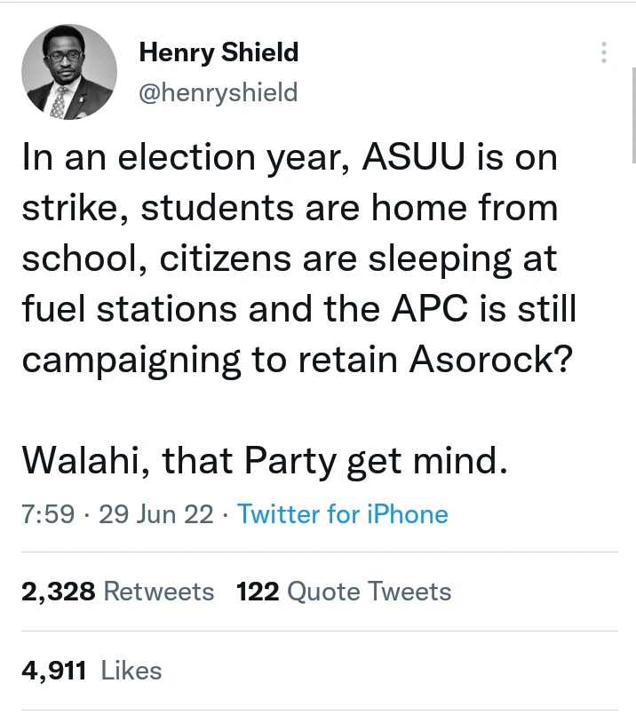636x715 pixels.
Task: Click the line 'Walahi, that Party get mind.'
Action: coord(265,462)
